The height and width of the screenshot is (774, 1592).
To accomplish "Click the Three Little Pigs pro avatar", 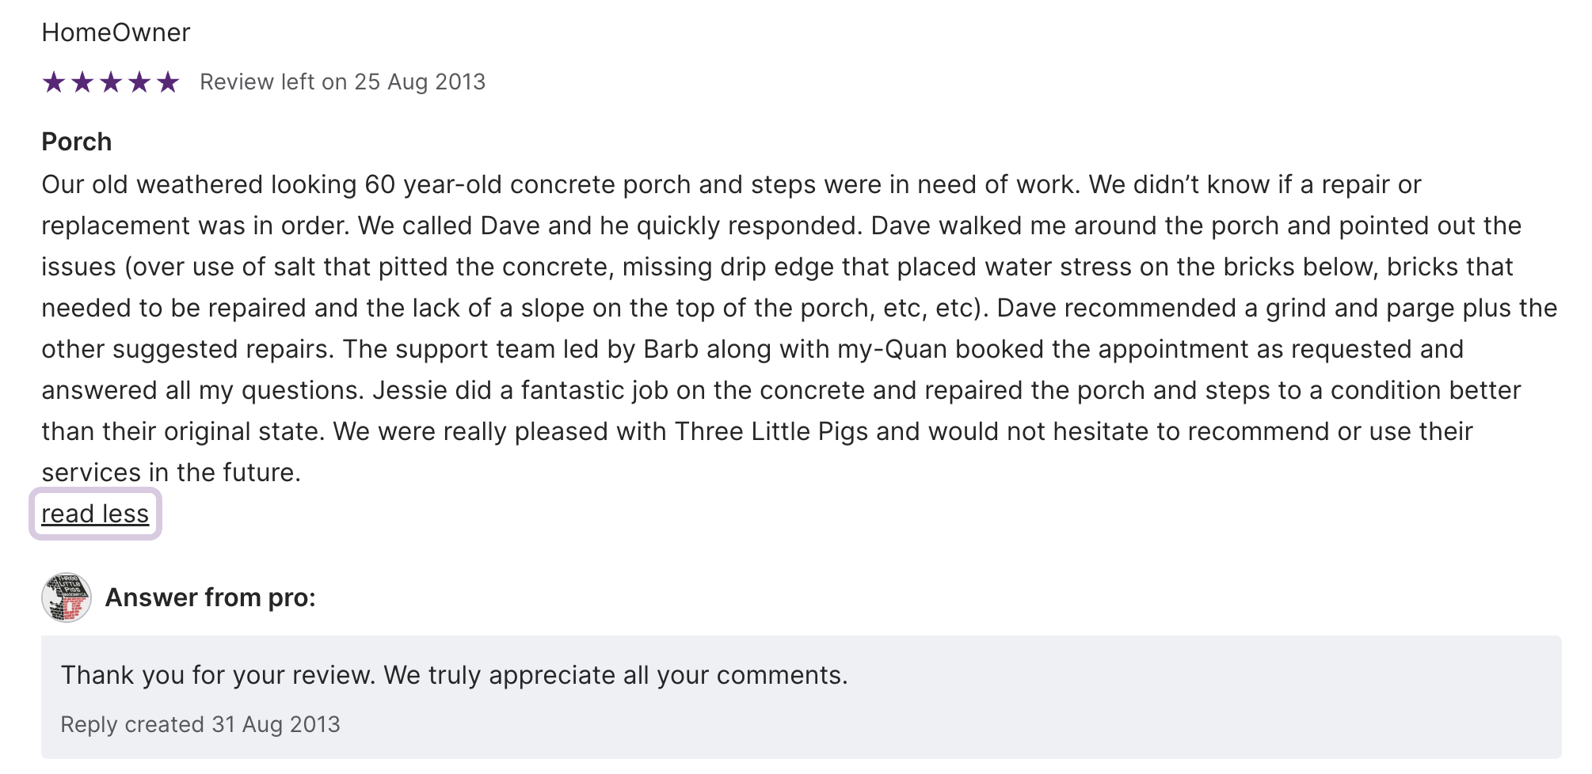I will click(x=67, y=598).
